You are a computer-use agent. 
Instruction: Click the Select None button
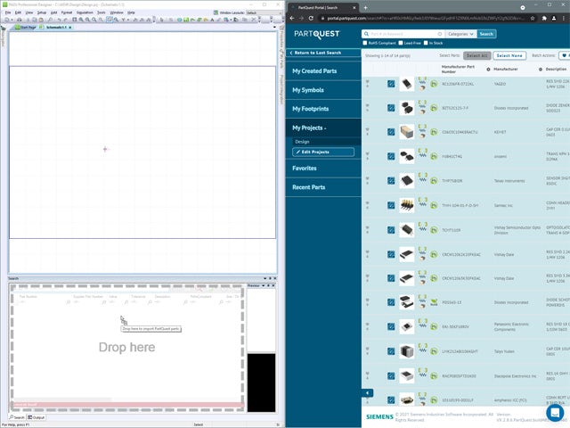coord(509,55)
